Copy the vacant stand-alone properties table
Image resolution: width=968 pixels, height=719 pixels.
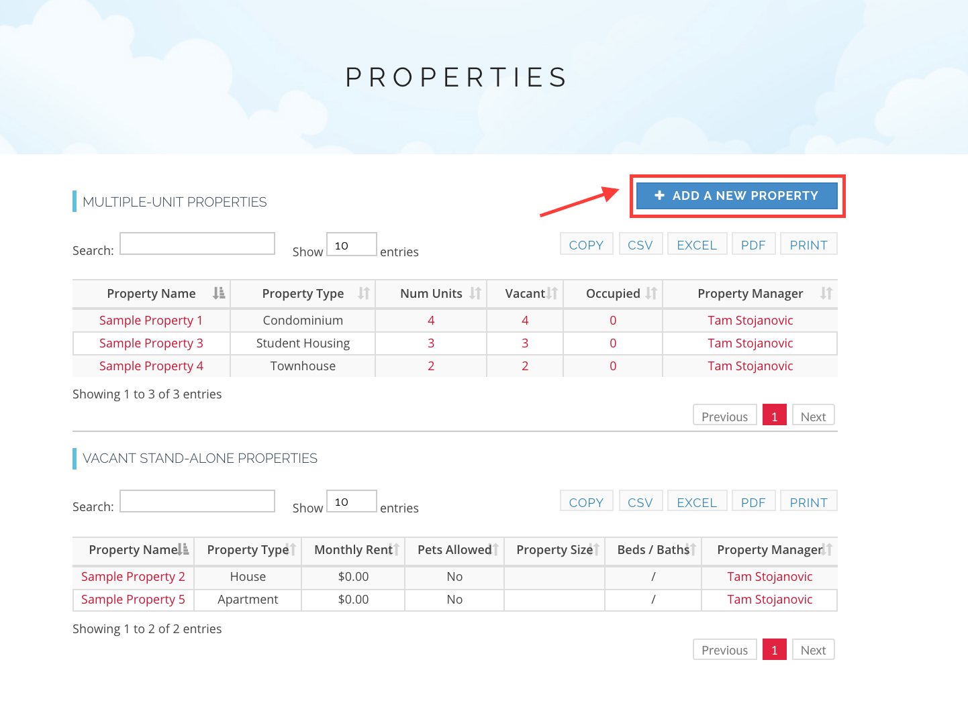pyautogui.click(x=586, y=501)
